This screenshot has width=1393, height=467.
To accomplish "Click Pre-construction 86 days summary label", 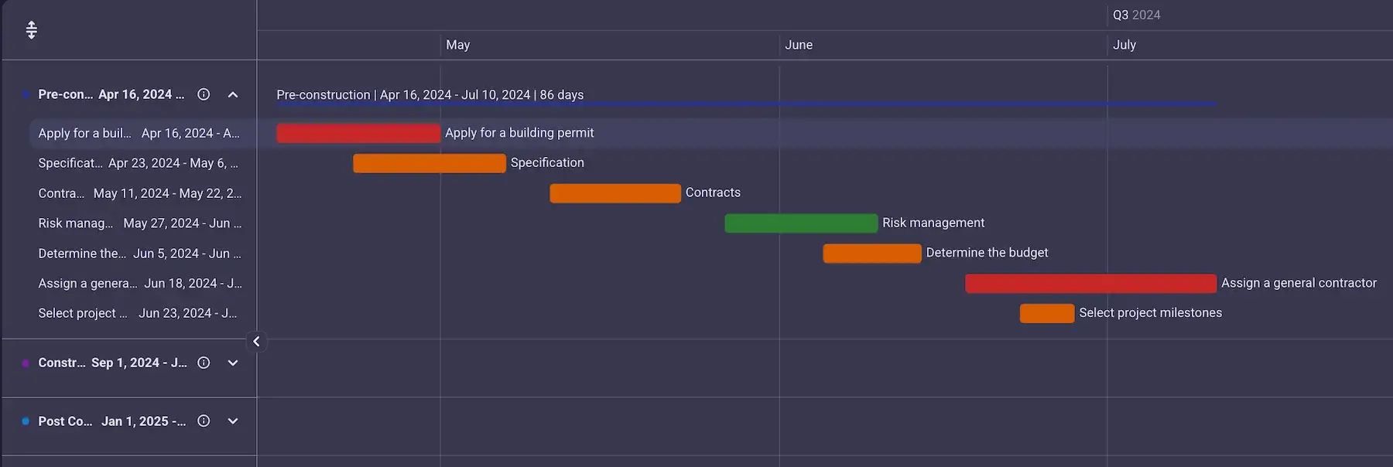I will (430, 94).
